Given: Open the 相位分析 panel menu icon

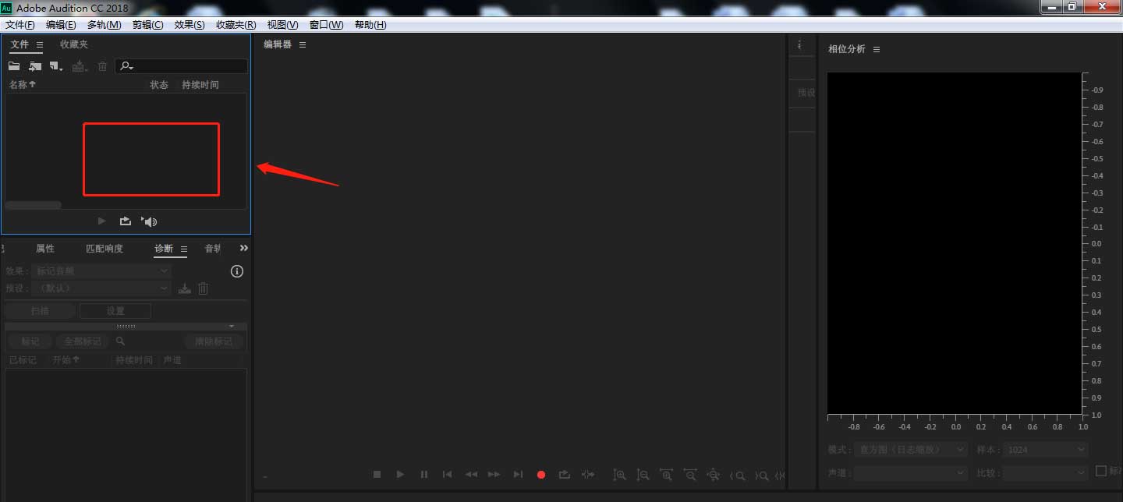Looking at the screenshot, I should 877,49.
